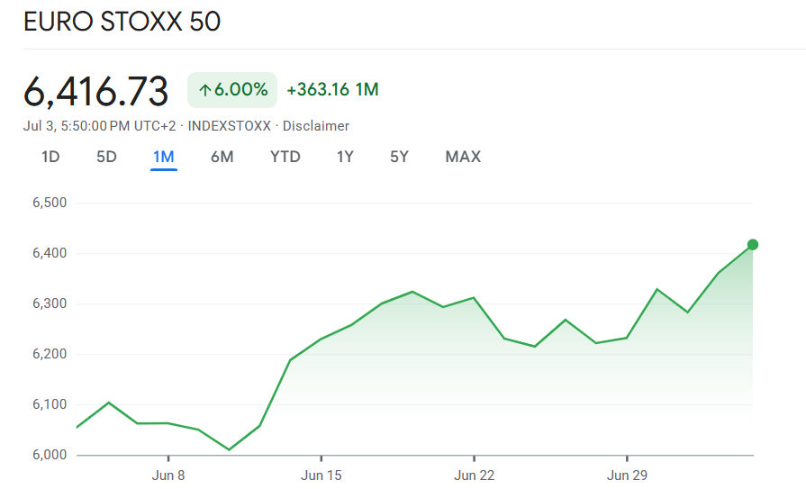The height and width of the screenshot is (489, 806).
Task: Select the 1M time range tab
Action: [x=164, y=157]
